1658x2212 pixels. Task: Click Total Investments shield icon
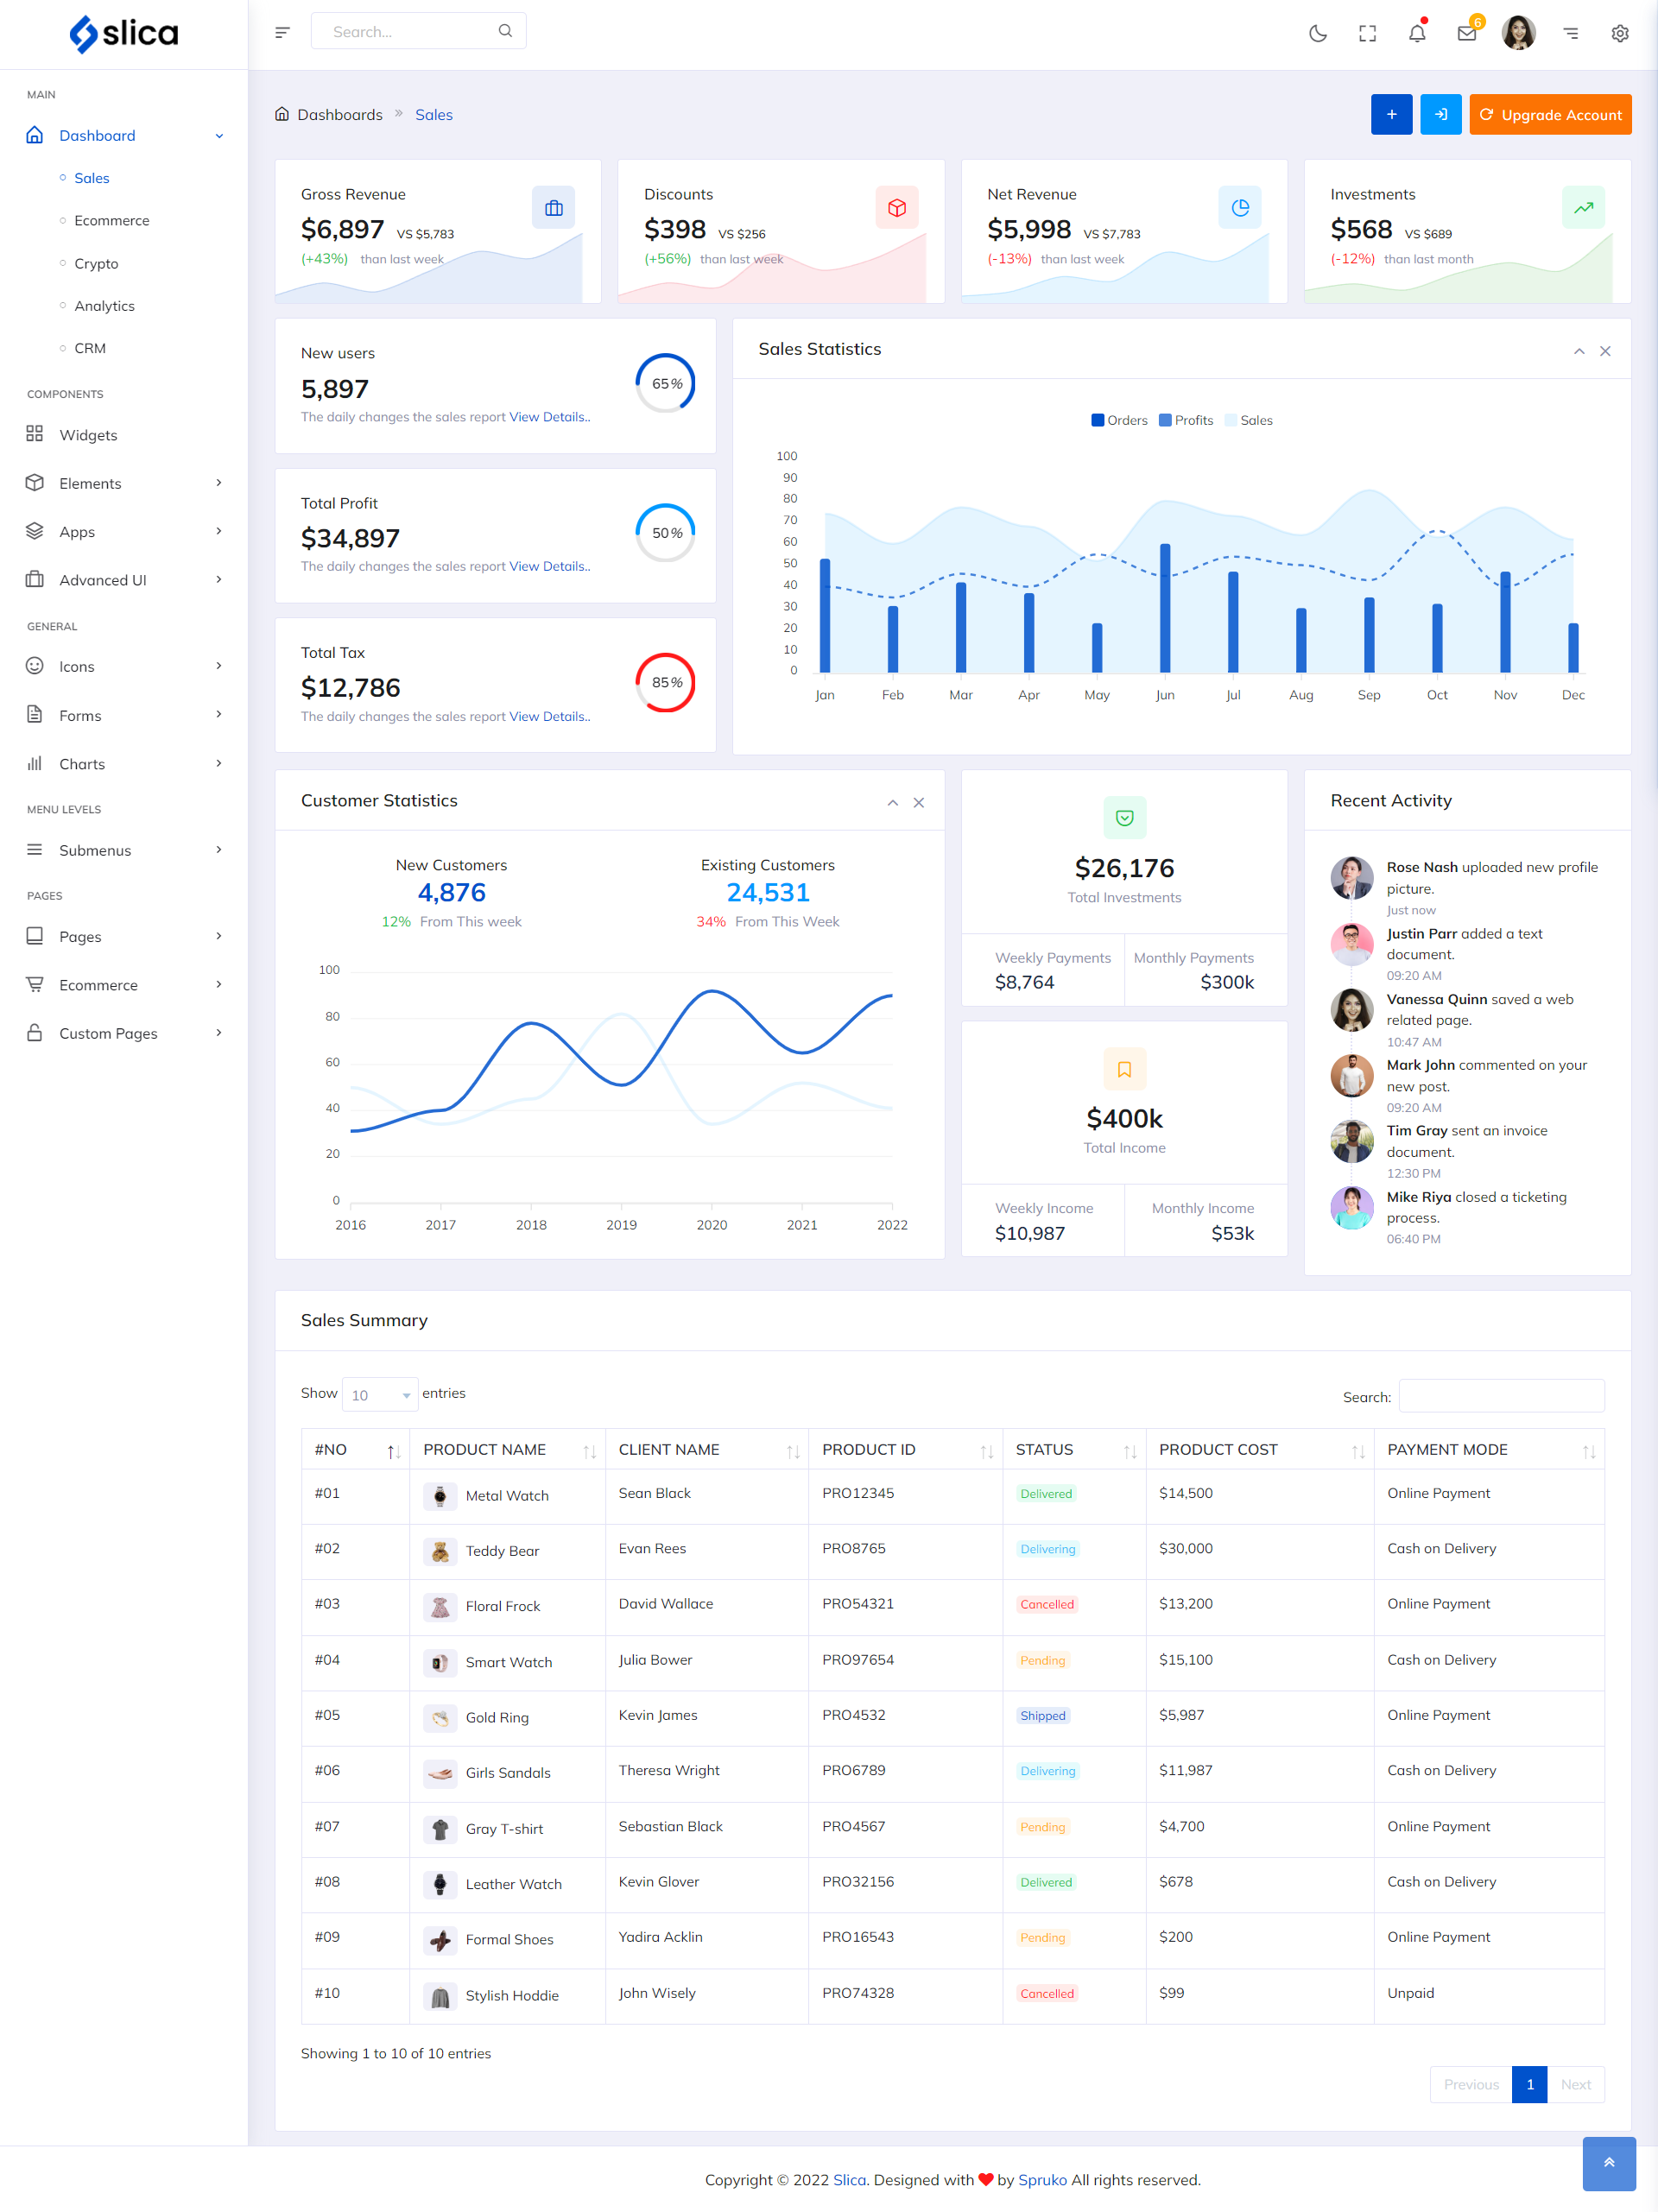[x=1124, y=818]
